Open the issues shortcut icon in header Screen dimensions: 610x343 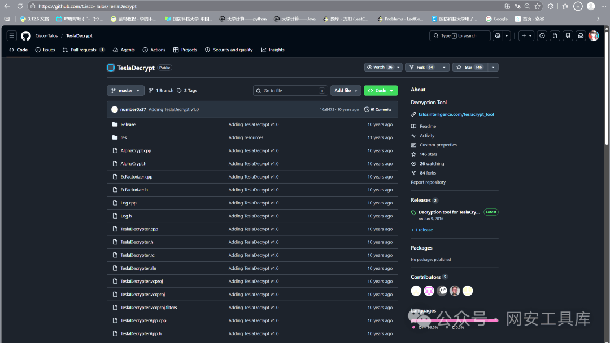[x=542, y=35]
